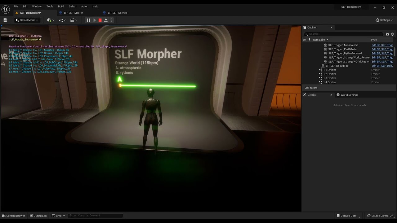Click the Unreal Engine logo icon

pos(6,10)
